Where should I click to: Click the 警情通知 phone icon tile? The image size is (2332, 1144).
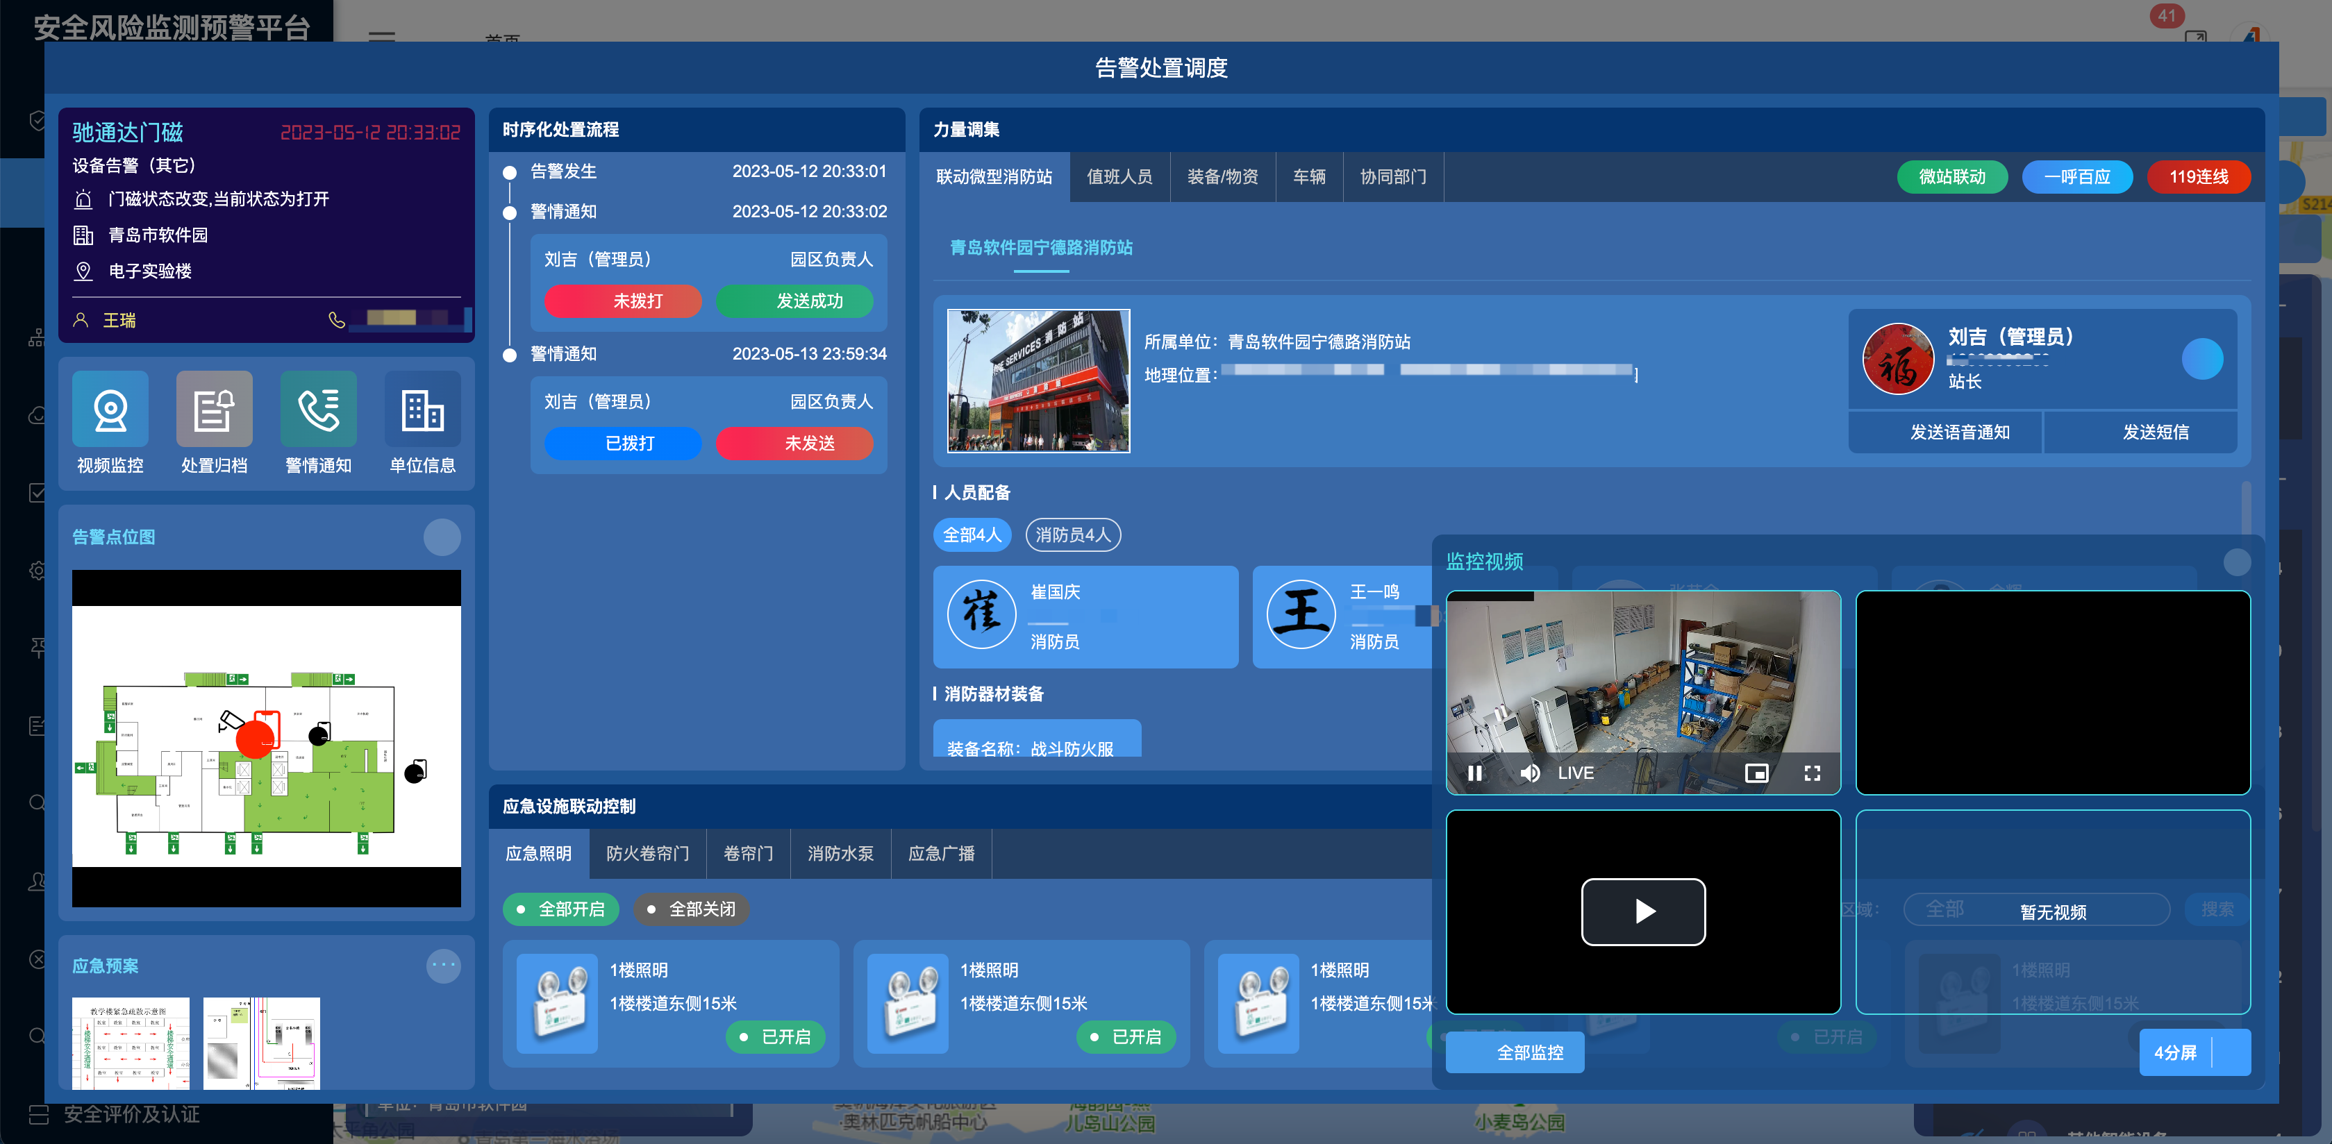(x=319, y=408)
